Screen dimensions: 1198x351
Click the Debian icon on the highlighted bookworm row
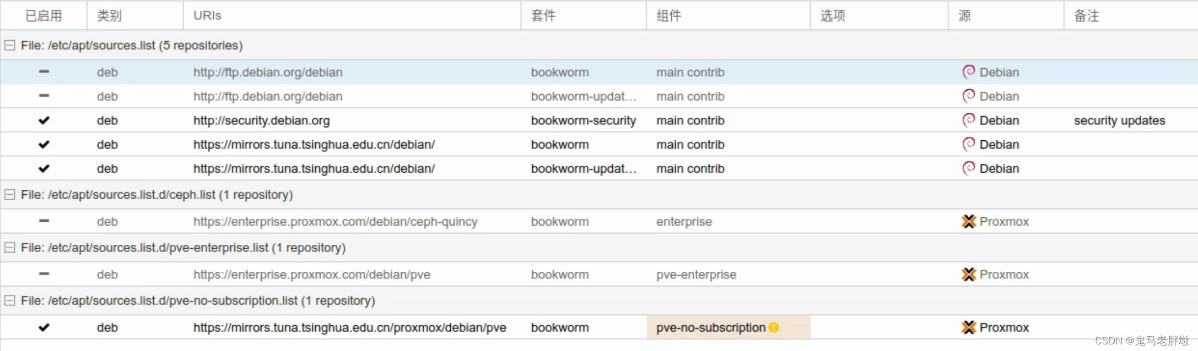pos(969,72)
